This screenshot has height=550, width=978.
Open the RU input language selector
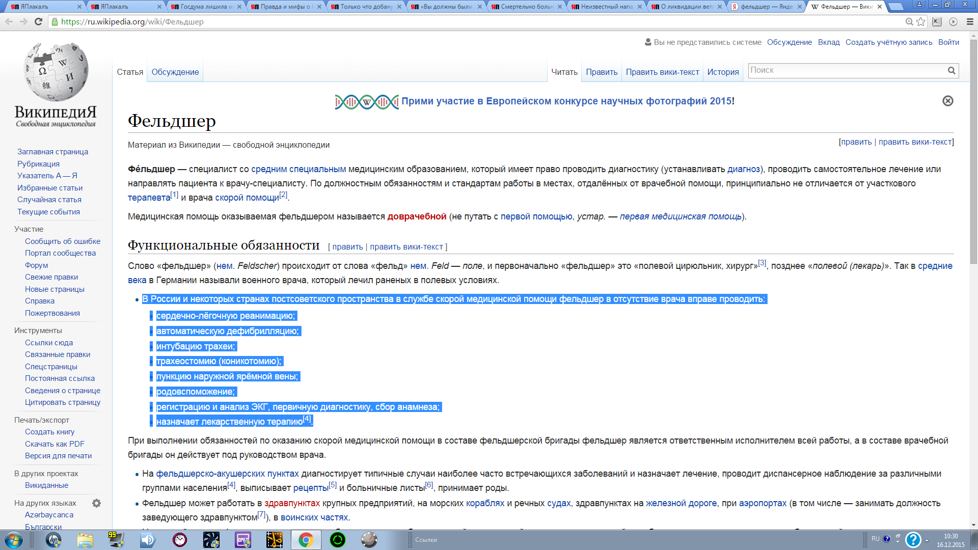pyautogui.click(x=876, y=539)
